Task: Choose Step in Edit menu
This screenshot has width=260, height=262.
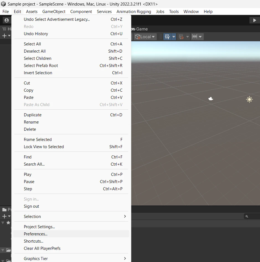Action: coord(71,189)
